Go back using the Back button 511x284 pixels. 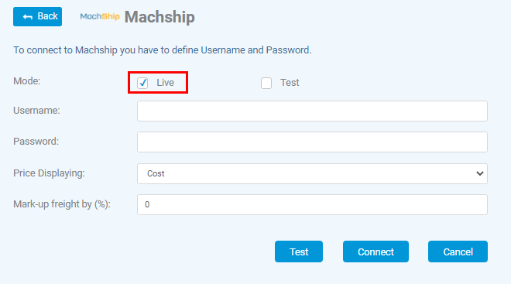pyautogui.click(x=37, y=16)
